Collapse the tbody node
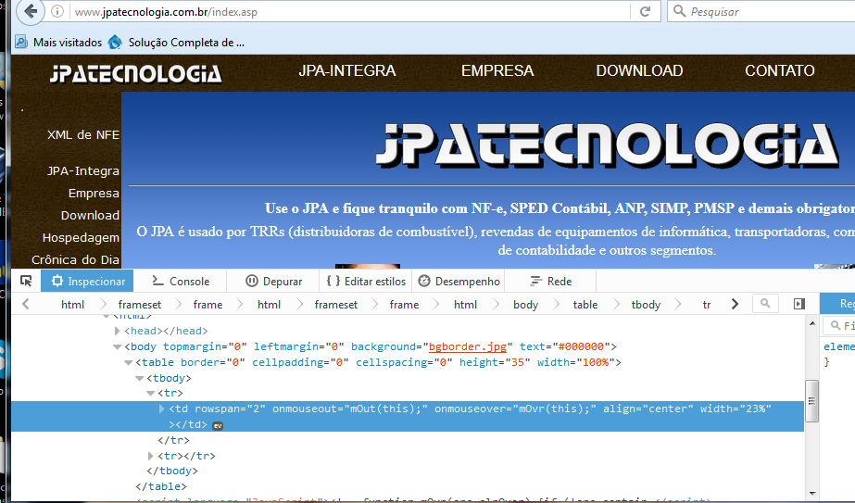This screenshot has height=503, width=855. point(139,378)
